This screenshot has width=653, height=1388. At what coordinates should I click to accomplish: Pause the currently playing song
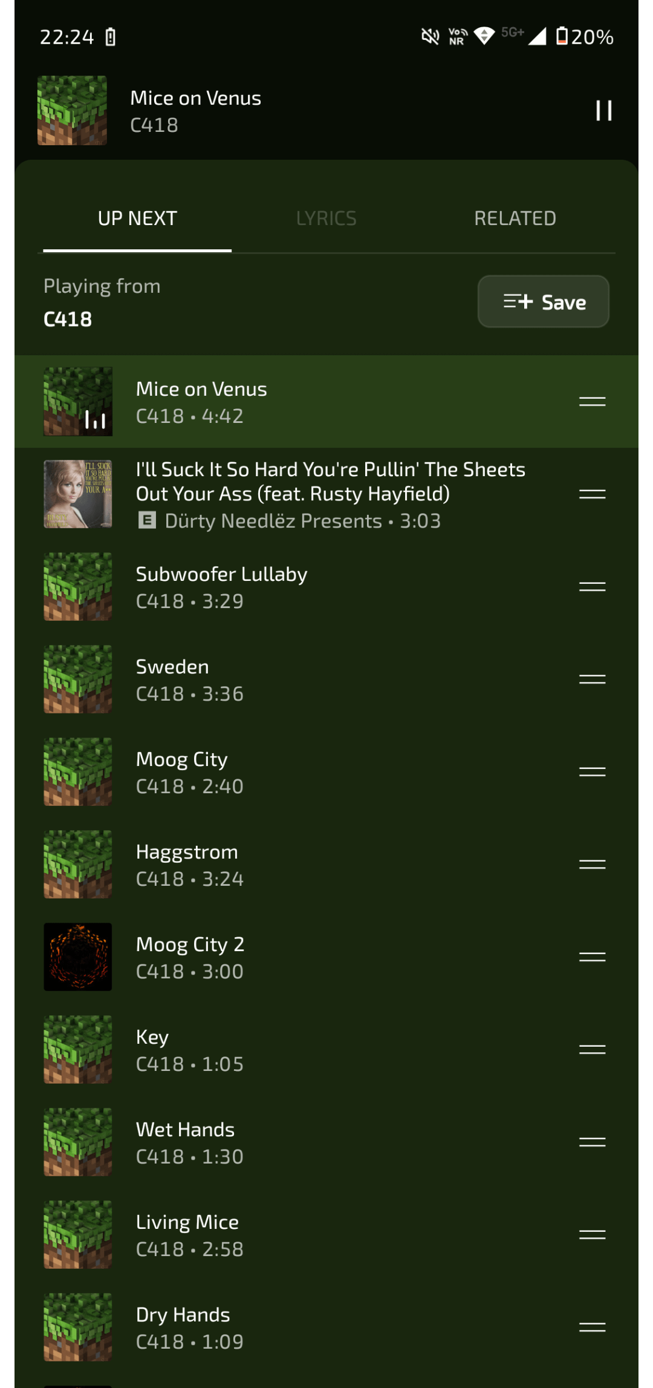[x=603, y=111]
